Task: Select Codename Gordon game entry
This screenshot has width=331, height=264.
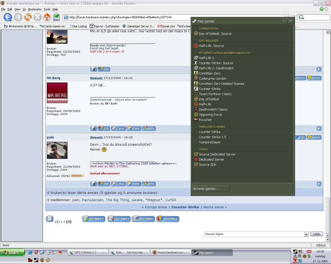Action: tap(213, 78)
